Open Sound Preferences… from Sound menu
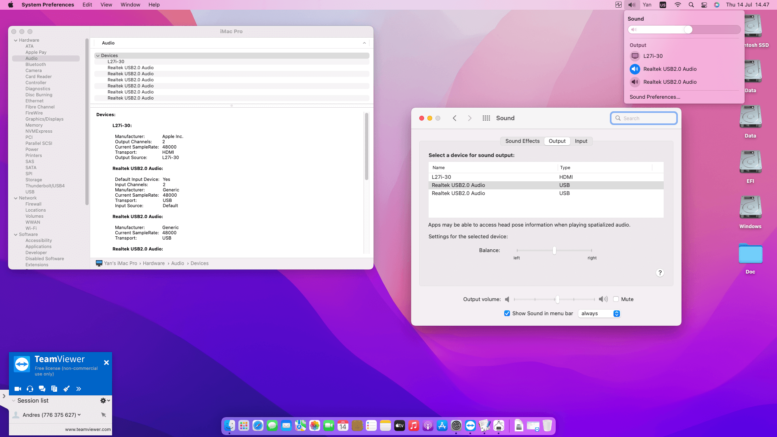This screenshot has width=777, height=437. pos(655,97)
